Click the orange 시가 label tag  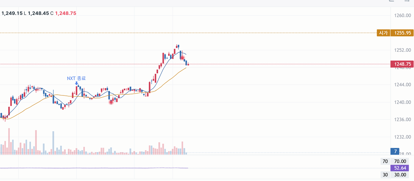[383, 33]
